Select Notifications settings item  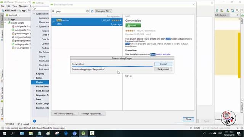(x=44, y=61)
